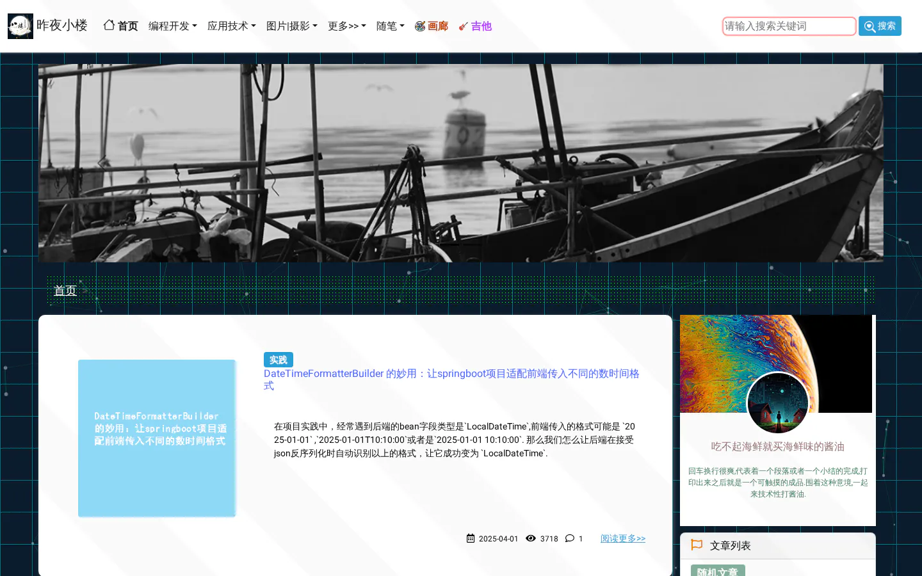This screenshot has width=922, height=576.
Task: Open the DateTimeFormatterBuilder article title link
Action: [451, 380]
